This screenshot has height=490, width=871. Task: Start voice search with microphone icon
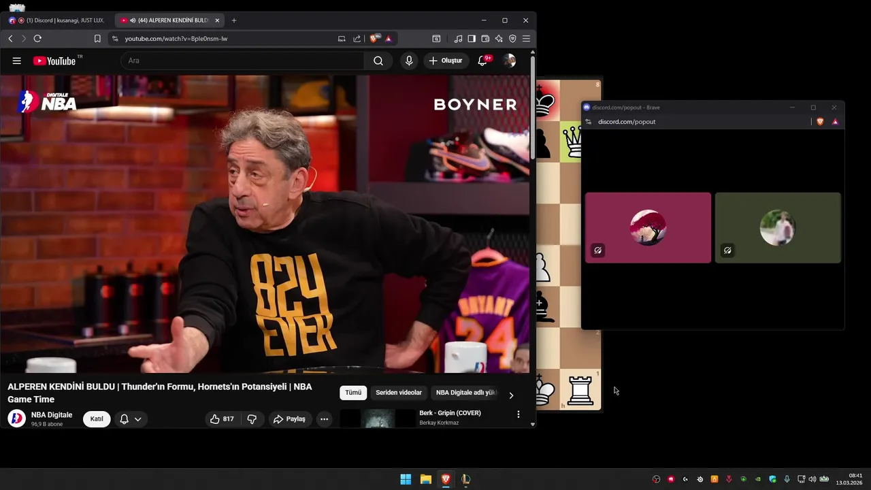(x=409, y=61)
